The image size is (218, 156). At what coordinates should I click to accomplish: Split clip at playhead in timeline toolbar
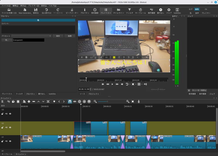click(x=48, y=101)
